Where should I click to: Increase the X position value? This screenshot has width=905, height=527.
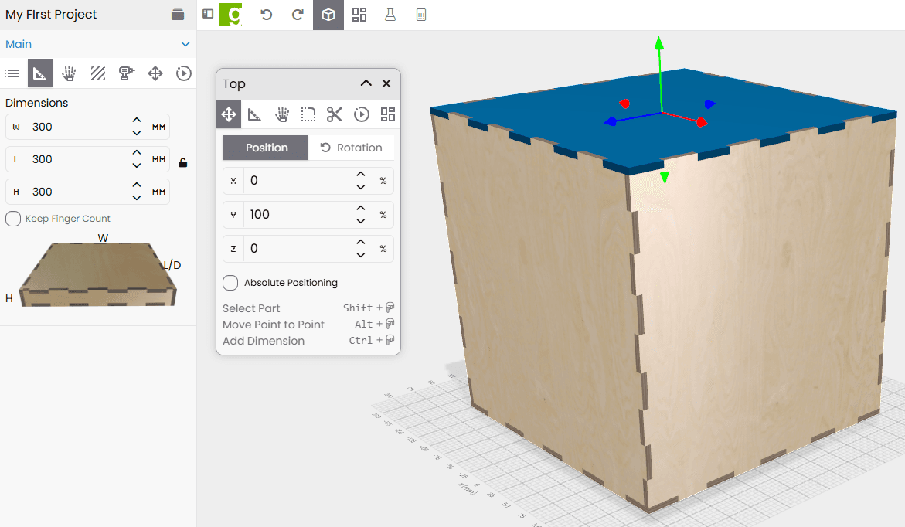tap(361, 175)
